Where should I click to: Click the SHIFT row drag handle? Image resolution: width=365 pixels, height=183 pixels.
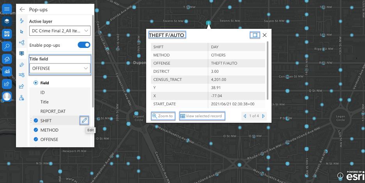pyautogui.click(x=31, y=120)
